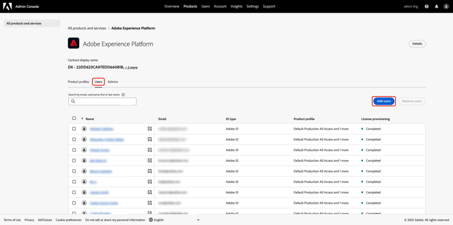The width and height of the screenshot is (453, 225).
Task: Click the Product profile column header
Action: pos(304,119)
